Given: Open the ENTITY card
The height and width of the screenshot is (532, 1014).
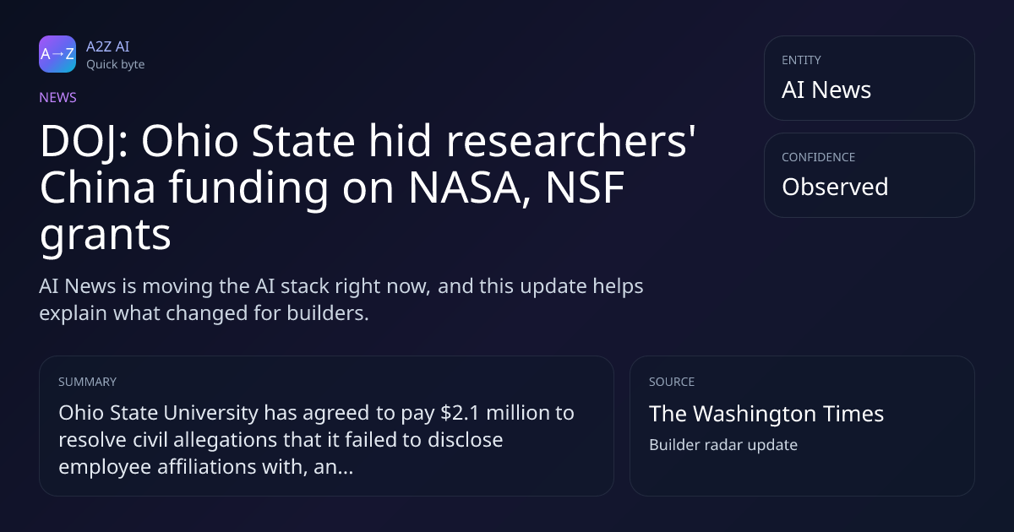Looking at the screenshot, I should (x=869, y=78).
